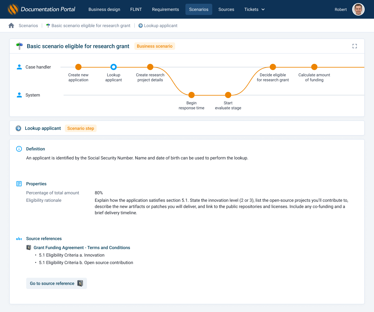Click the Documentation Portal flame logo
This screenshot has height=312, width=374.
(x=13, y=9)
